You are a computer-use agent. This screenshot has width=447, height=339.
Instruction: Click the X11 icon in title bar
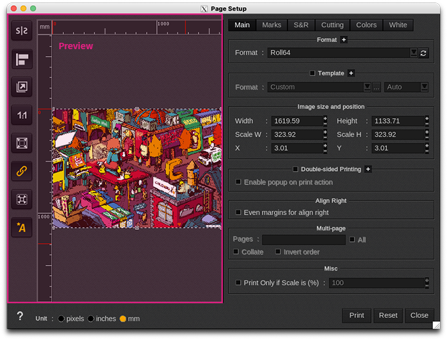coord(204,9)
